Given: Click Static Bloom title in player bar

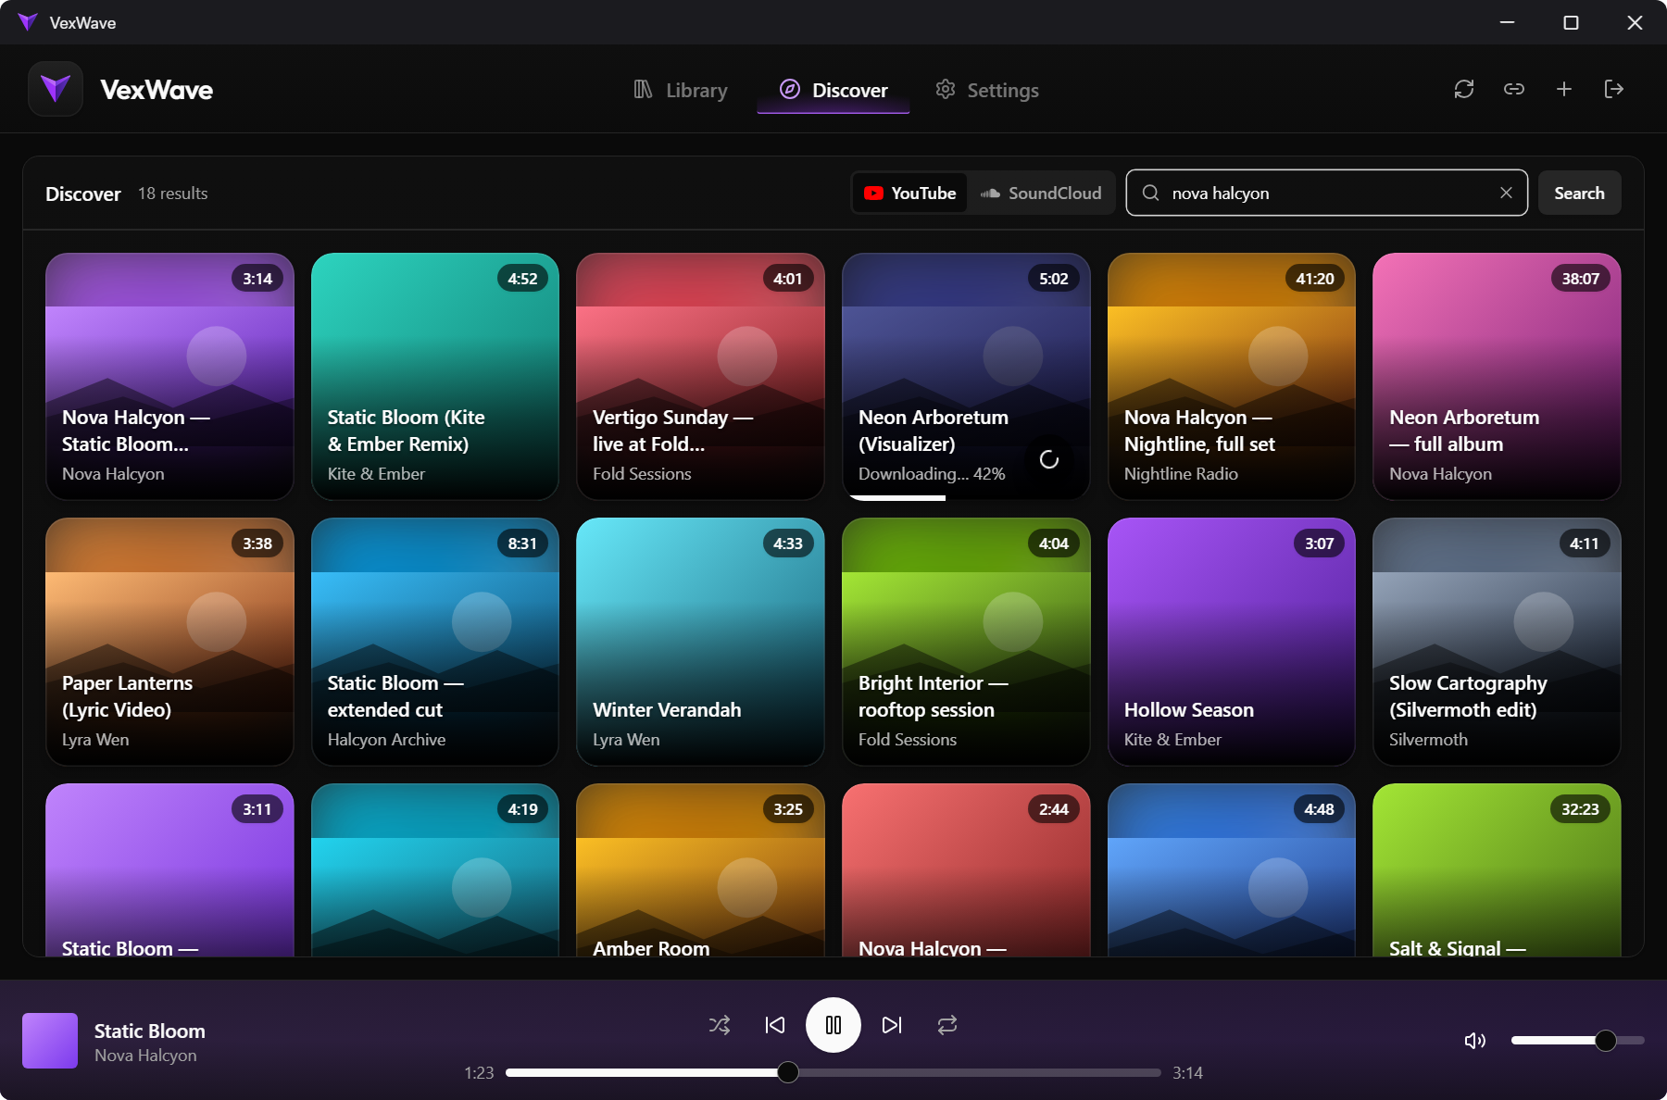Looking at the screenshot, I should click(x=150, y=1031).
